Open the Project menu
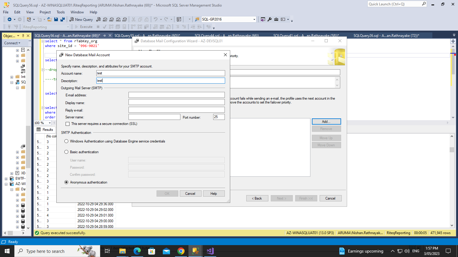This screenshot has height=257, width=458. coord(45,12)
